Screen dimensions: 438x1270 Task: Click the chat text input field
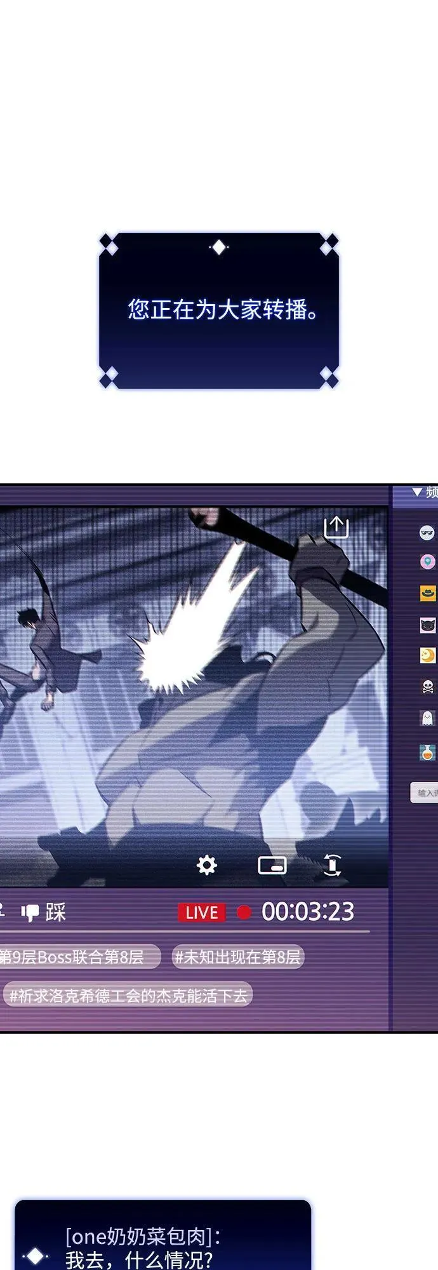[x=424, y=792]
